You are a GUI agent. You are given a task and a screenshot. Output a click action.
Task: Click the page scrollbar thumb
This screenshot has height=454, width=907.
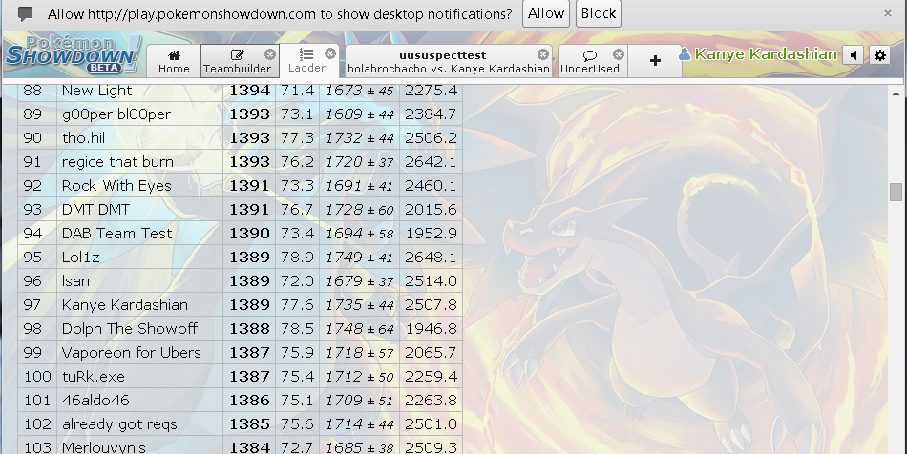pyautogui.click(x=896, y=192)
